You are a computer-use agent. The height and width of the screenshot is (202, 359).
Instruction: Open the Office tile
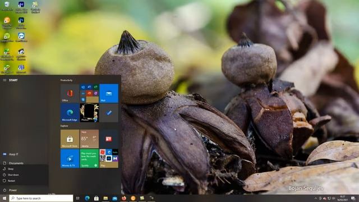[x=70, y=93]
